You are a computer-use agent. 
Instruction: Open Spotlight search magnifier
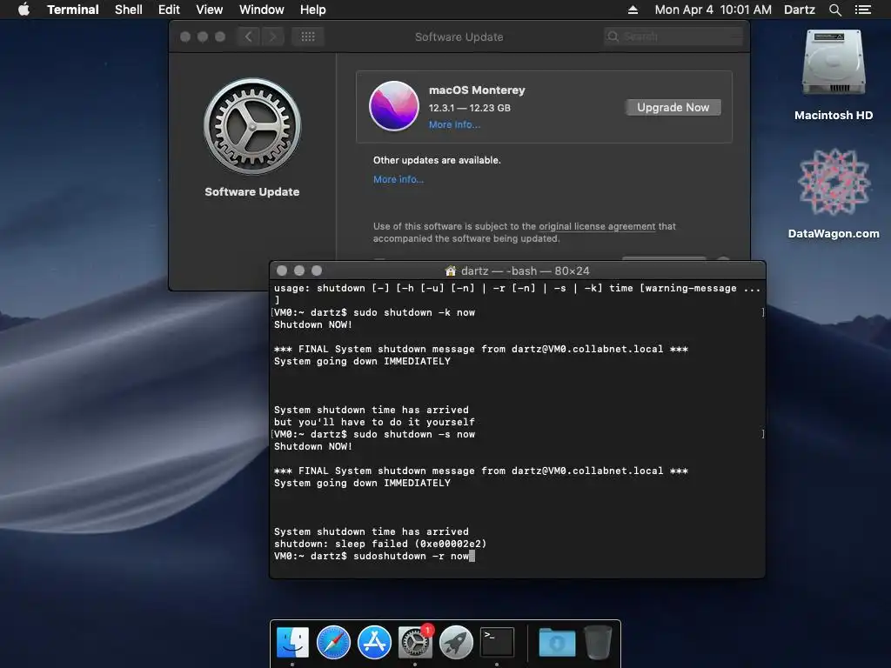(834, 10)
